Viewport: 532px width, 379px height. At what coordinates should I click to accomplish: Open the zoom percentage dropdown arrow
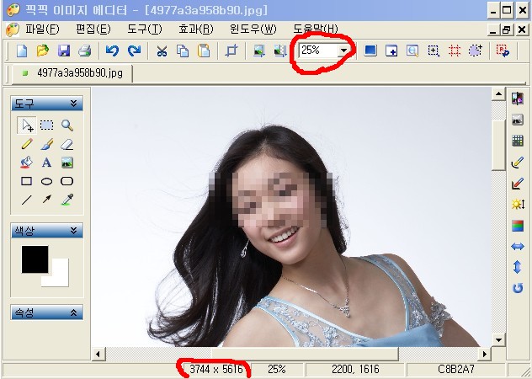[x=343, y=51]
